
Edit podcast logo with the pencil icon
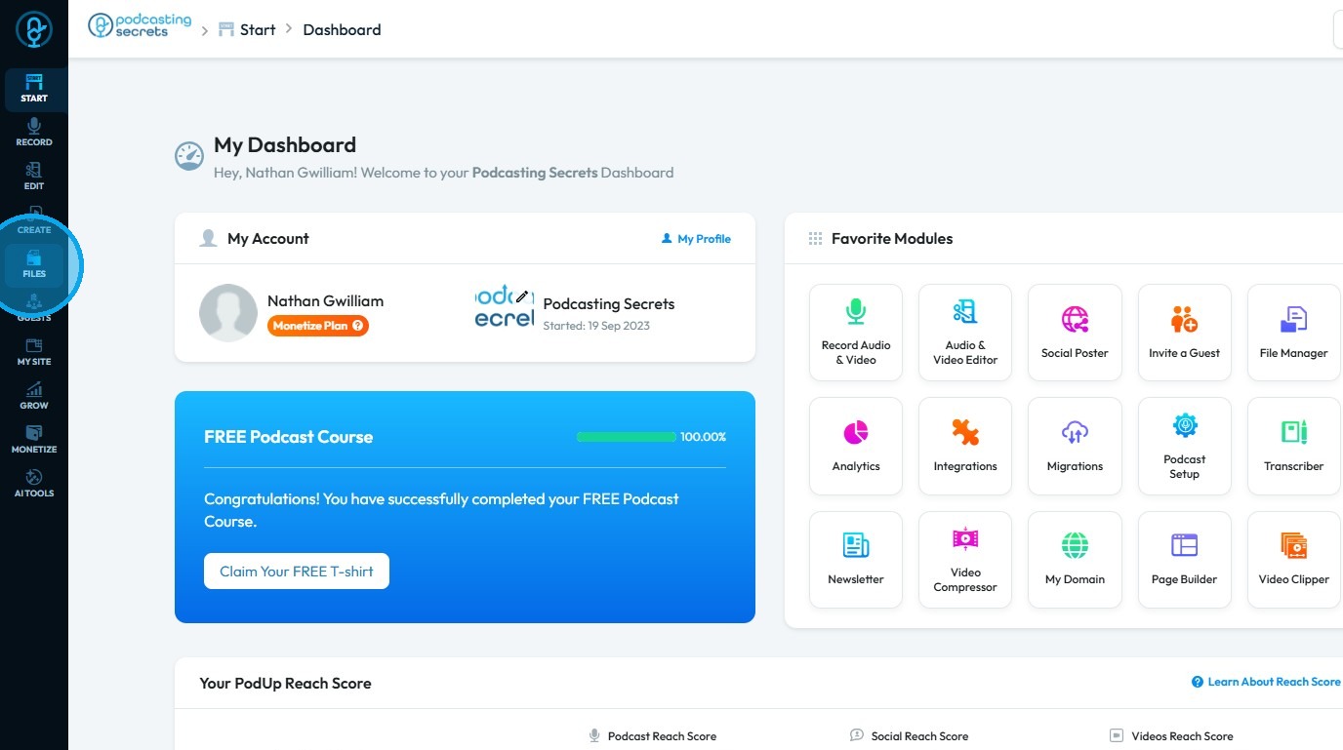(522, 296)
